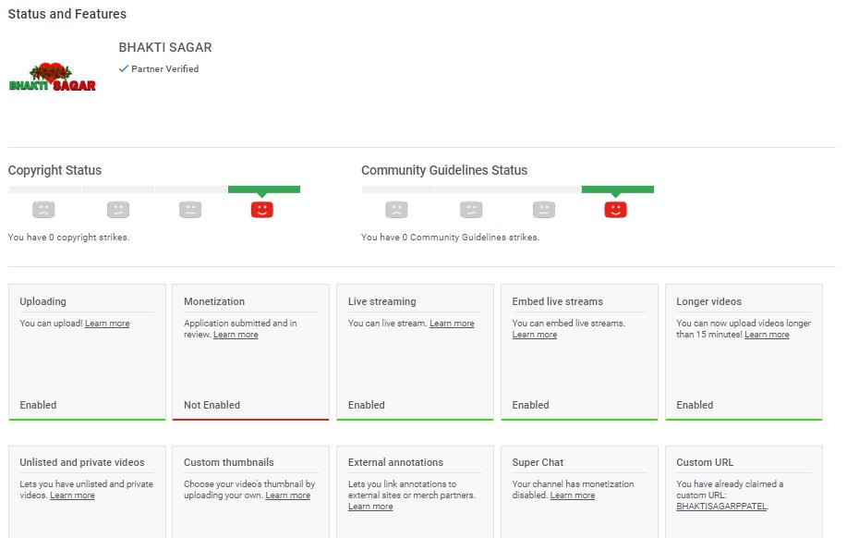Click the Copyright Status heading
The image size is (847, 538).
(x=54, y=170)
